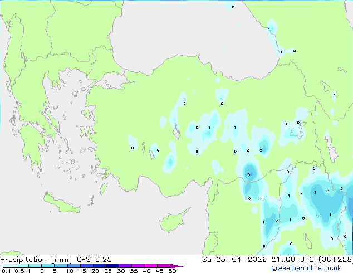The image size is (353, 273).
Task: Click the 30 to 35 mm purple swatch
Action: point(125,266)
